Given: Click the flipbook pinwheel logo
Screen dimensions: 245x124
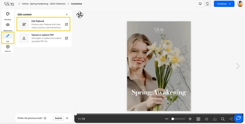Looking at the screenshot, I should click(x=80, y=15).
